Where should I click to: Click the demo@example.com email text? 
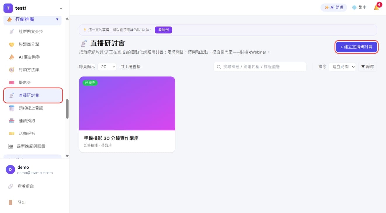coord(35,173)
